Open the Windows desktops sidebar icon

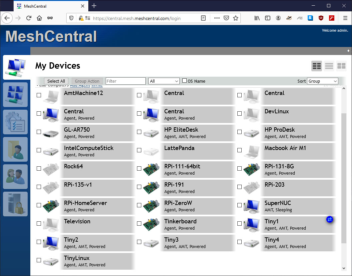click(x=15, y=95)
